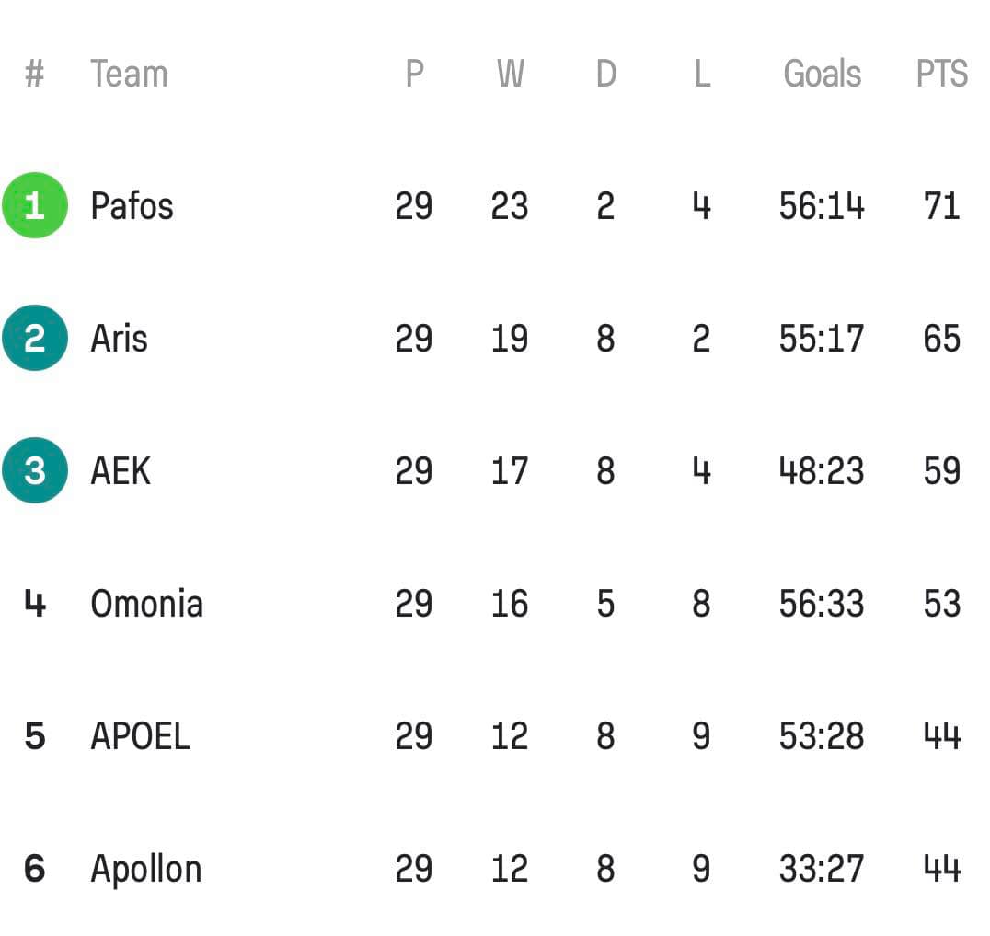Open the Pafos team page
The height and width of the screenshot is (936, 990).
point(132,206)
